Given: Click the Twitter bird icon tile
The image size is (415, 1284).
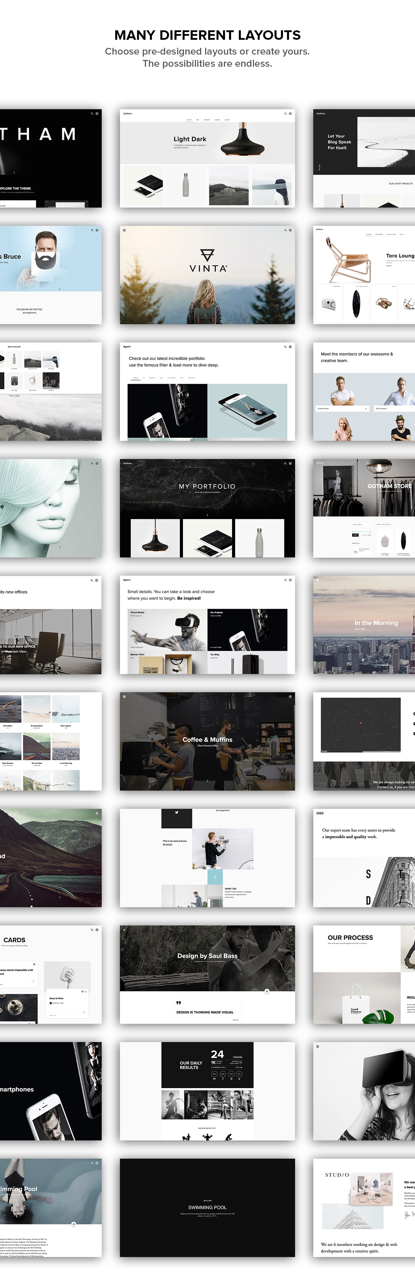Looking at the screenshot, I should point(177,818).
